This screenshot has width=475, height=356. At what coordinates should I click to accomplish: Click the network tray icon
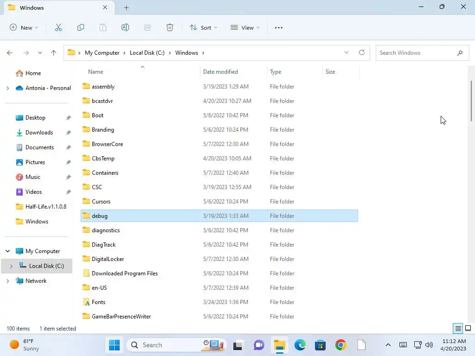click(x=418, y=345)
